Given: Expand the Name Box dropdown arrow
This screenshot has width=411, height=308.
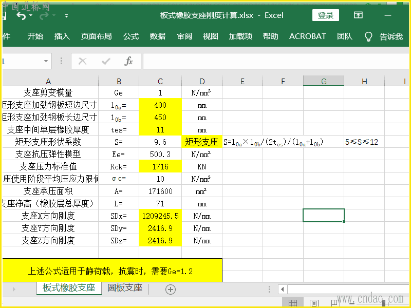Looking at the screenshot, I should point(46,61).
